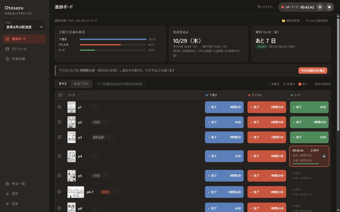Image resolution: width=340 pixels, height=212 pixels.
Task: Open the p5 トーン 未着手 cell
Action: pyautogui.click(x=309, y=176)
